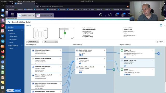Open the Files folder in the dock
This screenshot has width=166, height=93.
tap(3, 47)
